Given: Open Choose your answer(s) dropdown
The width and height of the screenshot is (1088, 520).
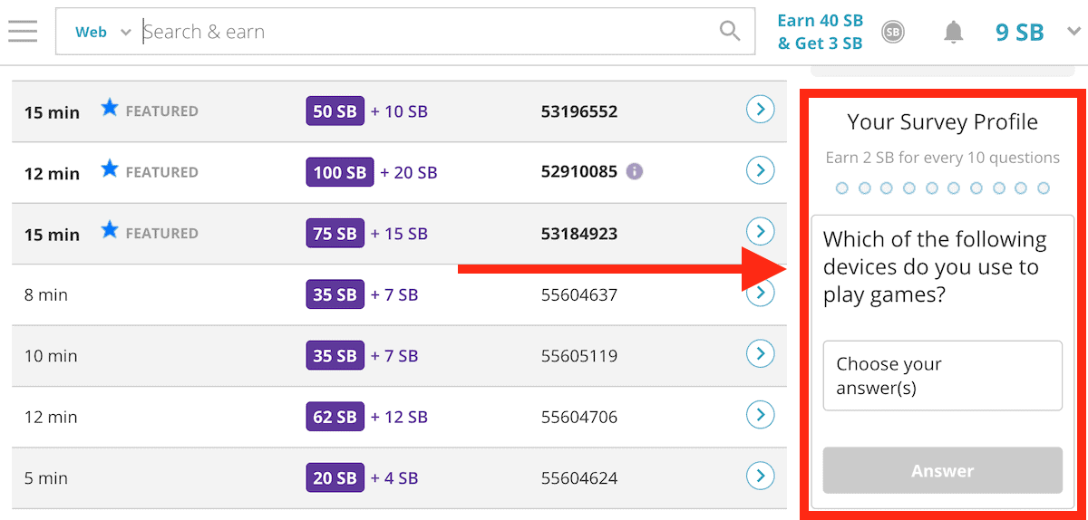Looking at the screenshot, I should click(x=942, y=376).
